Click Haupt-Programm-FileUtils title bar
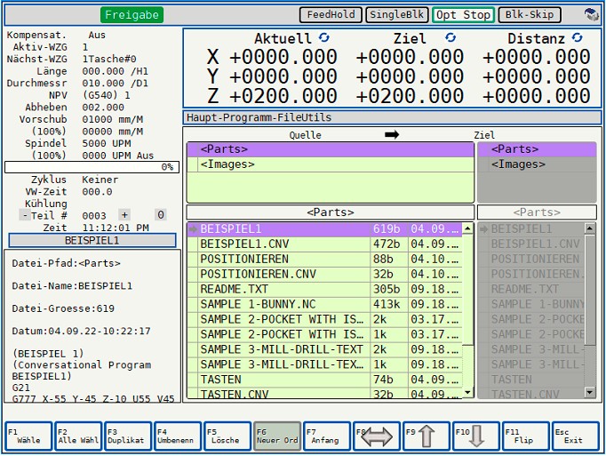This screenshot has height=456, width=606. 392,117
